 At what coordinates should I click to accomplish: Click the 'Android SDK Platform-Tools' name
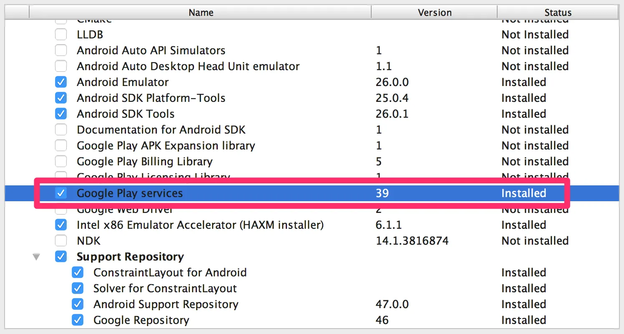pyautogui.click(x=151, y=98)
